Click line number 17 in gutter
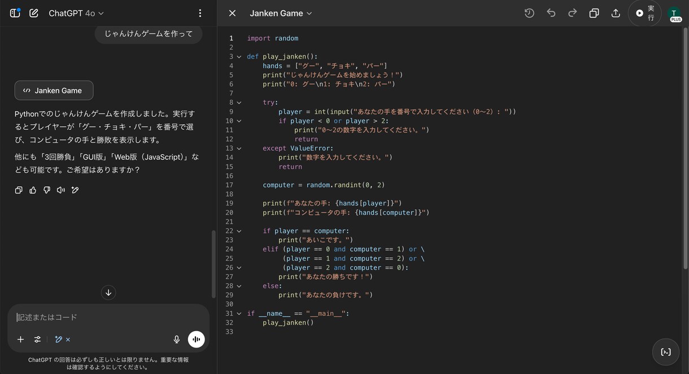 pos(229,185)
